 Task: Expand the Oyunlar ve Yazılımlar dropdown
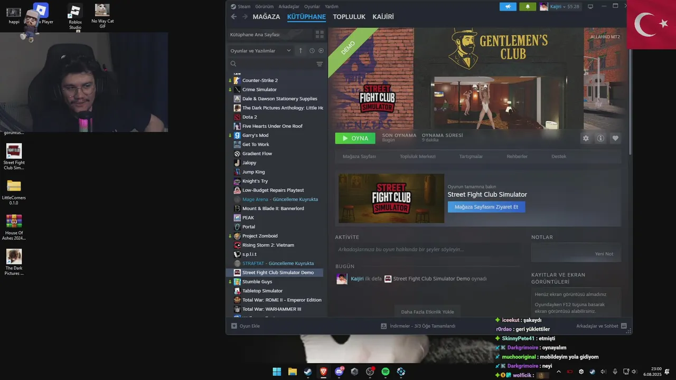click(260, 51)
